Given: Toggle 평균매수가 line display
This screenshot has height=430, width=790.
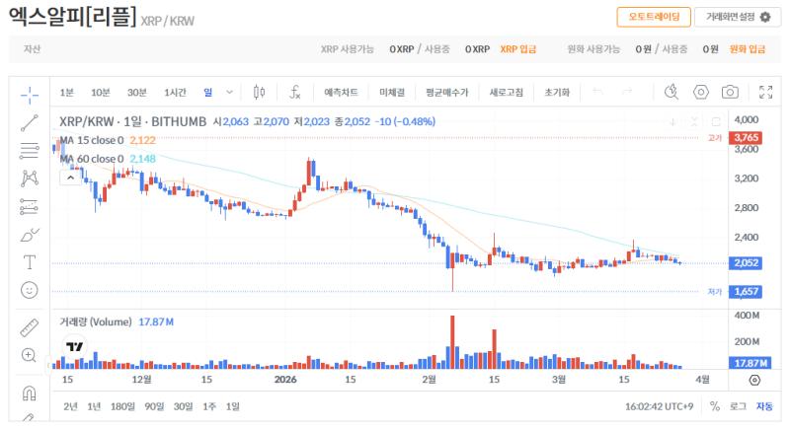Looking at the screenshot, I should point(447,93).
